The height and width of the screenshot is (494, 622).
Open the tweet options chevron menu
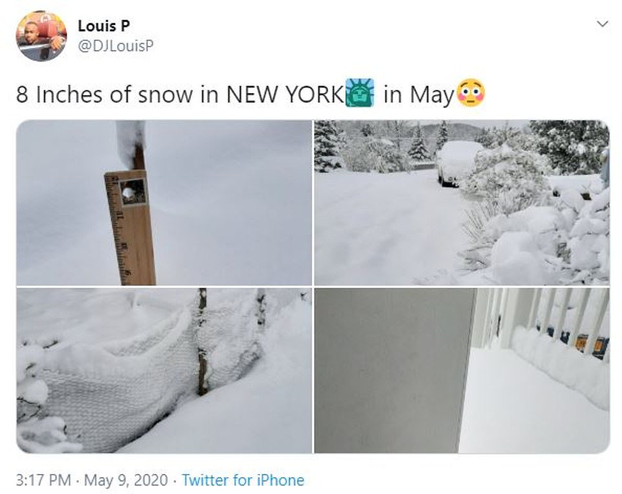click(x=602, y=25)
